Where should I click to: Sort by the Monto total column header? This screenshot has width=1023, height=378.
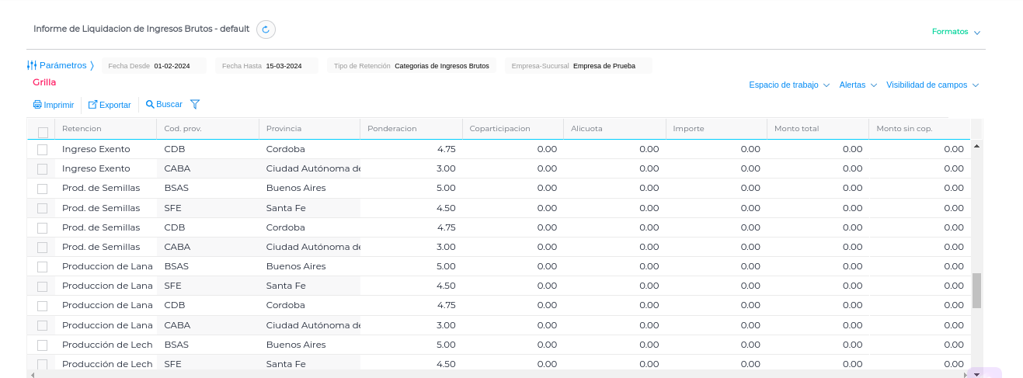point(818,129)
